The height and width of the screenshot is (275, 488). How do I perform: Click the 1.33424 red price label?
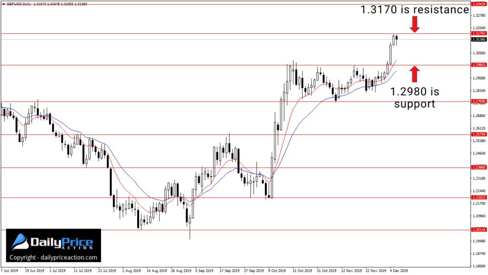(x=479, y=4)
